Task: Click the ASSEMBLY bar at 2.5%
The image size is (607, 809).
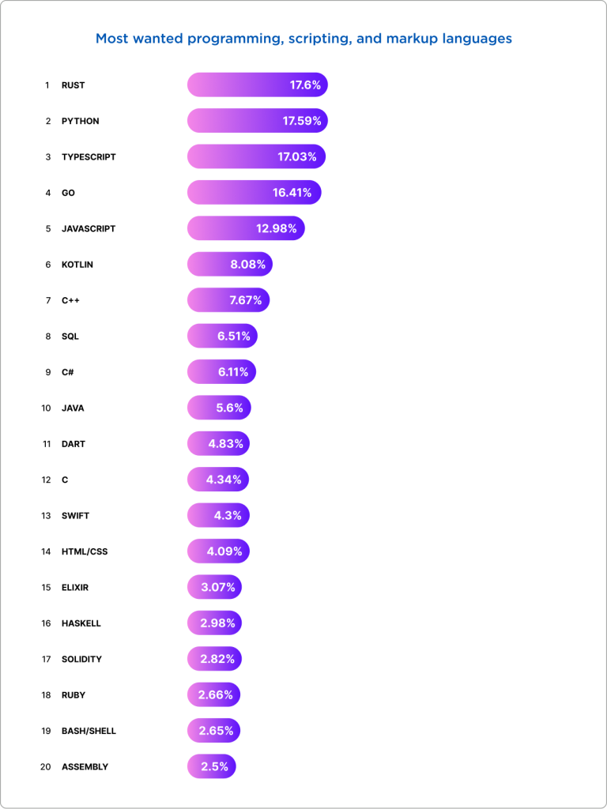Action: pos(211,766)
